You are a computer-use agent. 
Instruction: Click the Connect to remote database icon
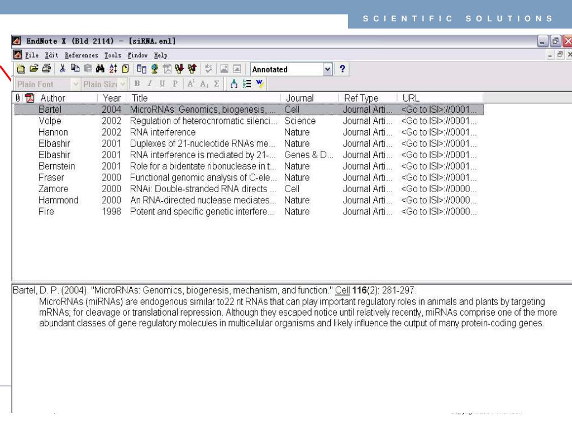[141, 68]
